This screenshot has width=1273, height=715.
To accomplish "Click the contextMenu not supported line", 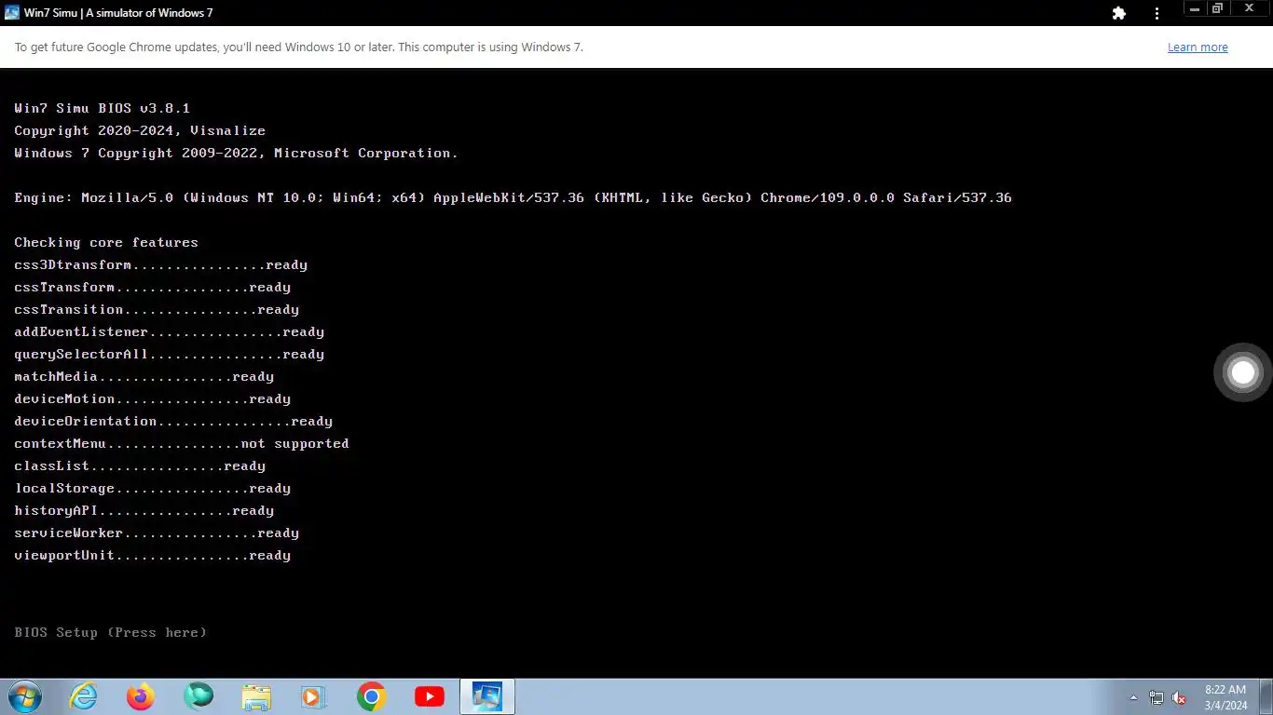I will point(182,443).
